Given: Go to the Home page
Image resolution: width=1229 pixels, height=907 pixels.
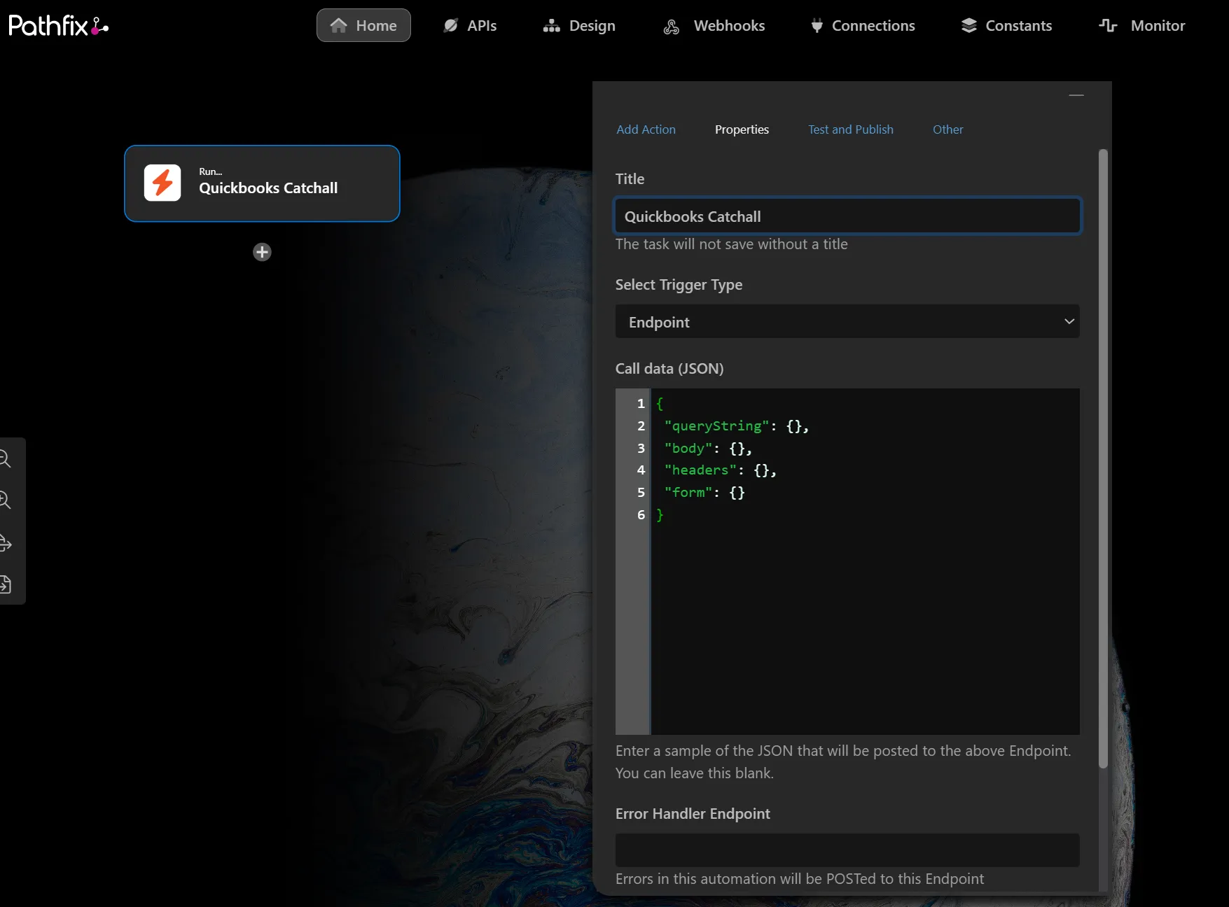Looking at the screenshot, I should coord(363,25).
